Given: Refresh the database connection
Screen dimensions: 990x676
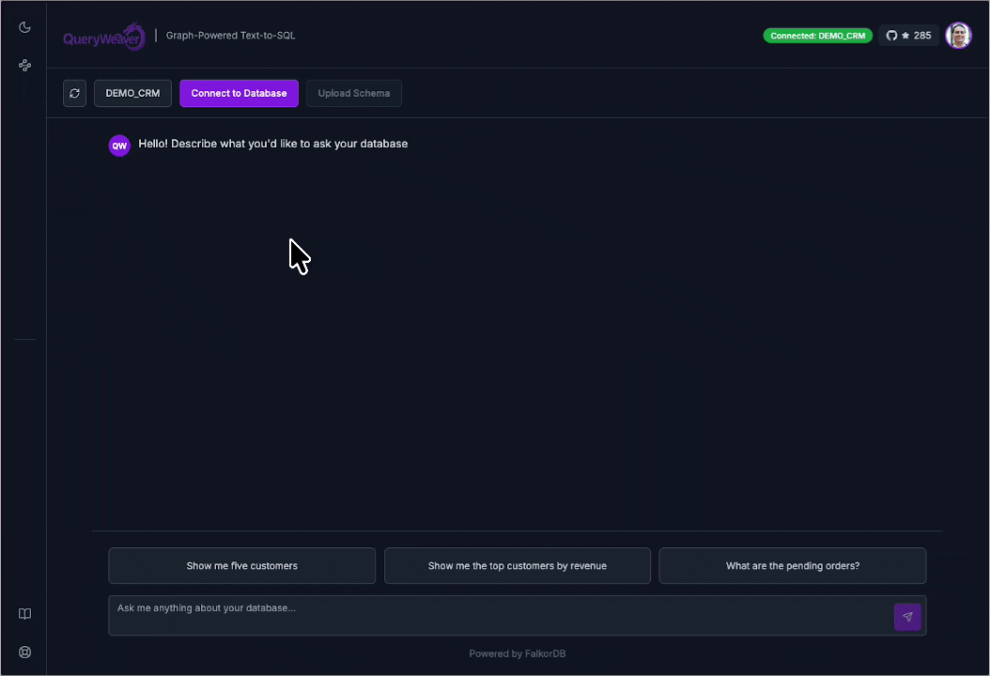Looking at the screenshot, I should pyautogui.click(x=74, y=93).
